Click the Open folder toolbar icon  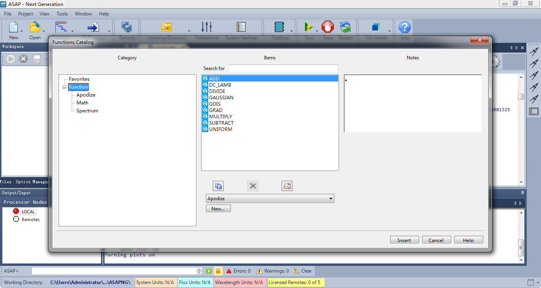(x=35, y=27)
